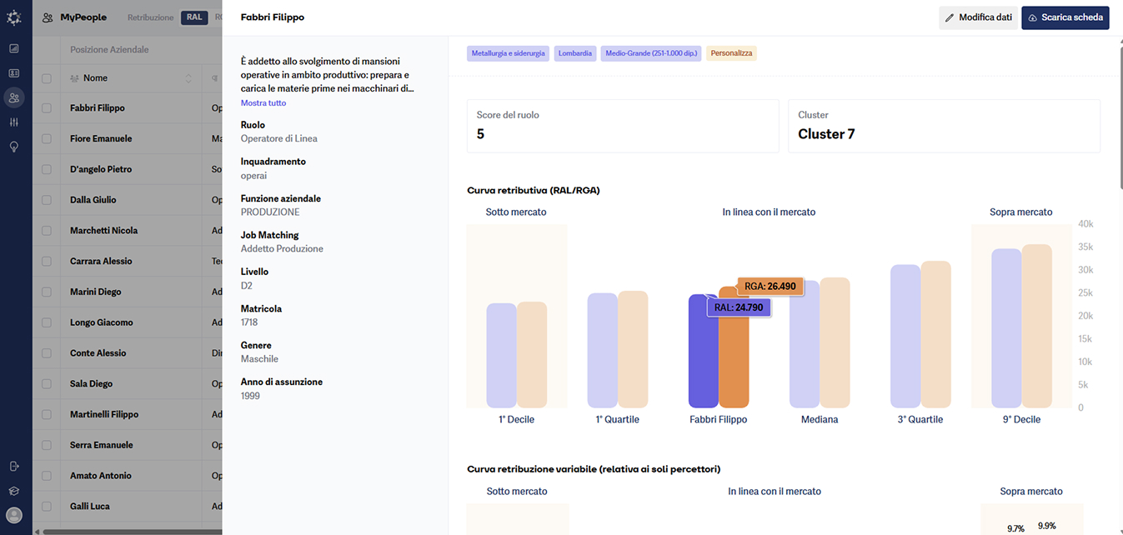Click the logout icon in sidebar
This screenshot has height=535, width=1123.
(x=14, y=466)
